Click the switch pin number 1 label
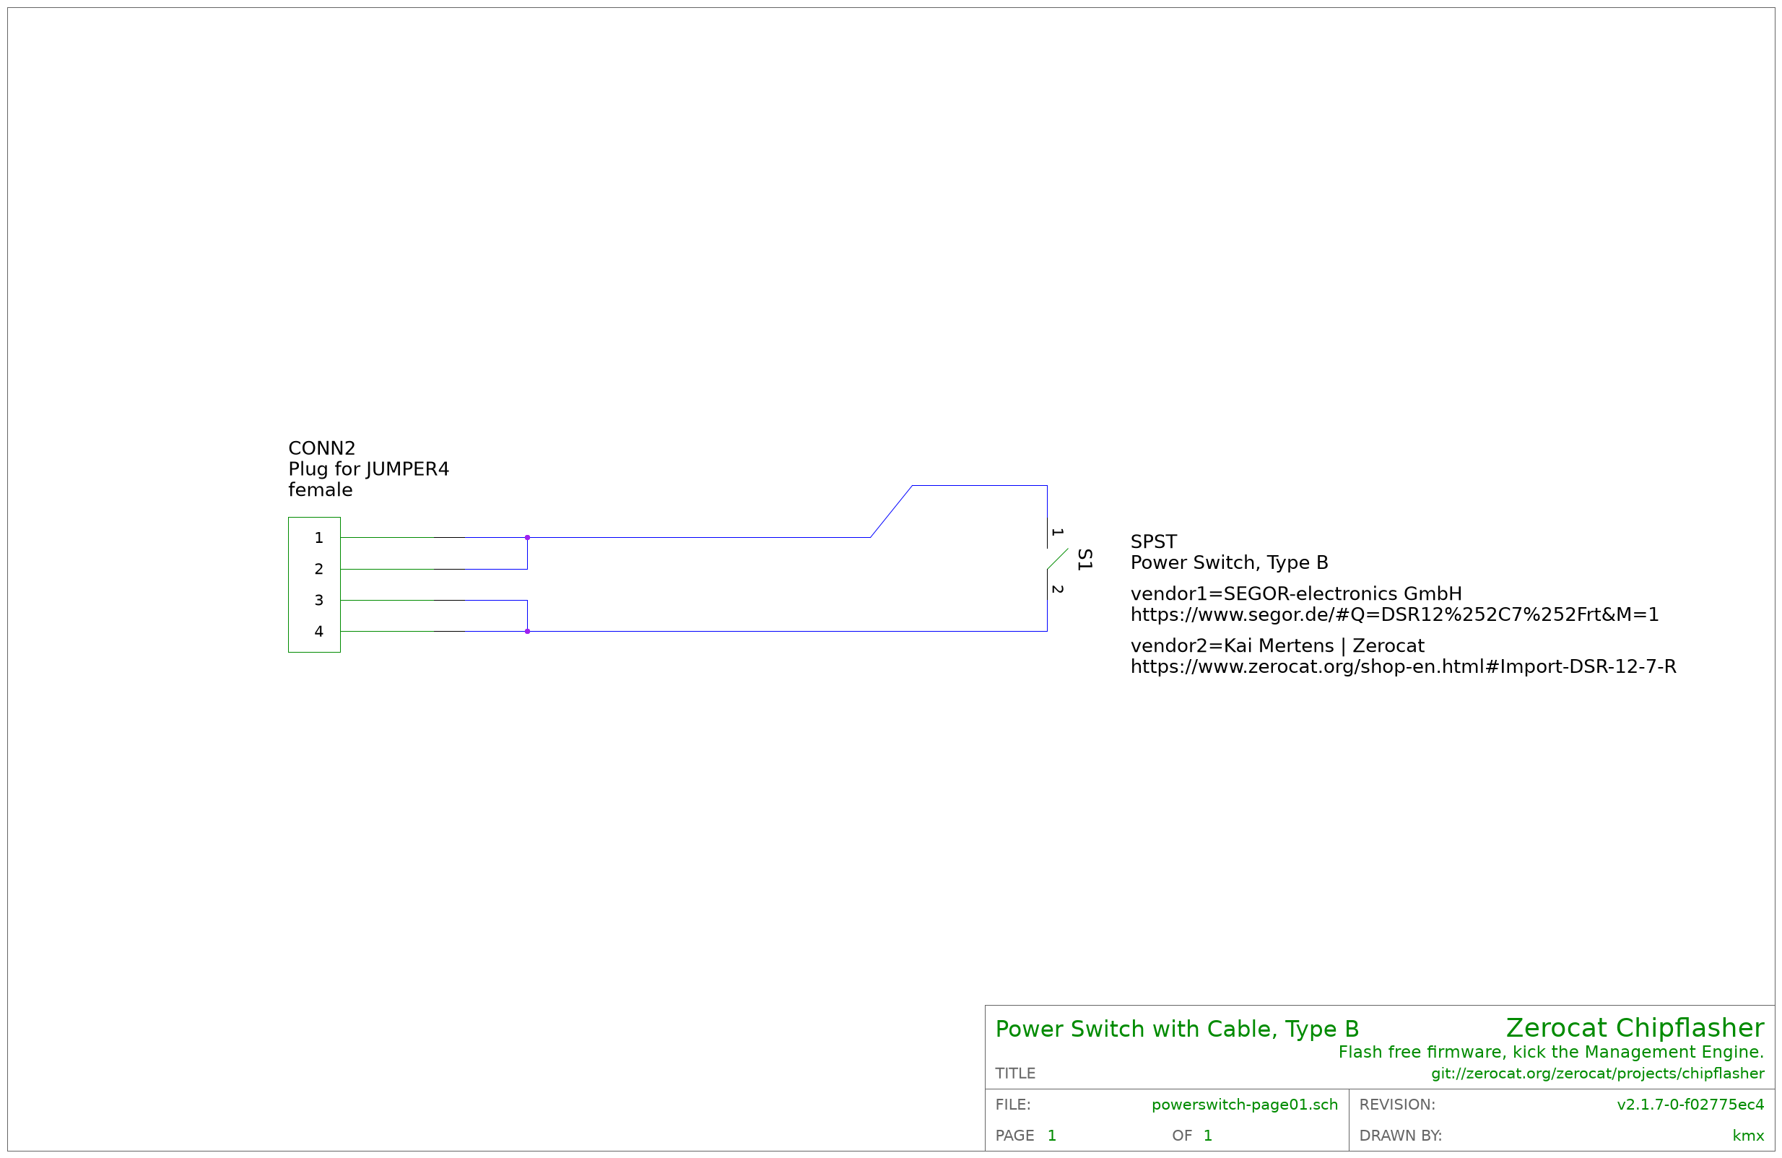 coord(1057,532)
